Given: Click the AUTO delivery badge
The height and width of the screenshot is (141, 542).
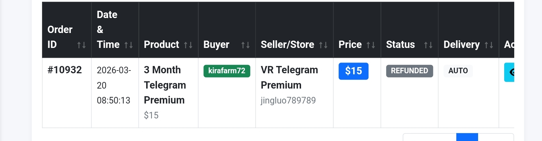Looking at the screenshot, I should (458, 71).
